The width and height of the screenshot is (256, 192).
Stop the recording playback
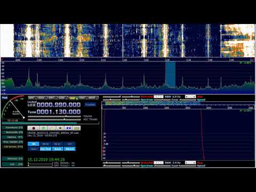tap(60, 128)
